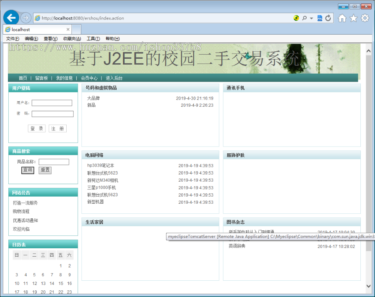375x297 pixels.
Task: Click the forward navigation arrow
Action: point(24,17)
